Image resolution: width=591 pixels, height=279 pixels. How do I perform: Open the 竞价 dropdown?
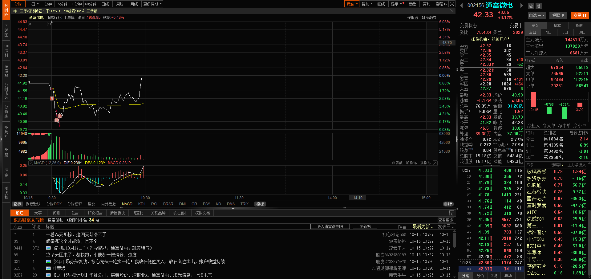(x=352, y=4)
